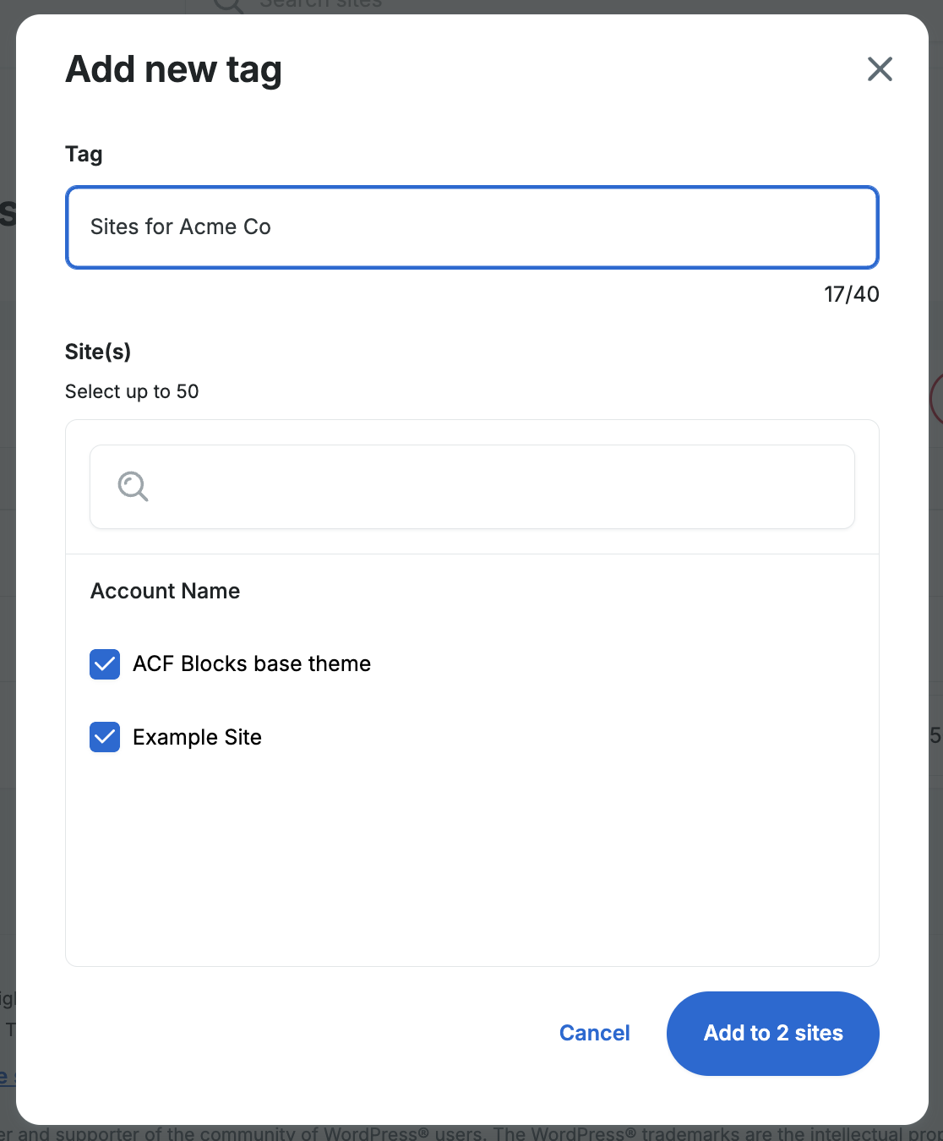The height and width of the screenshot is (1141, 943).
Task: Focus the Tag name input field
Action: pos(471,227)
